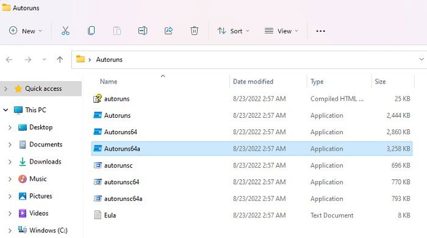Image resolution: width=427 pixels, height=238 pixels.
Task: Select the autorunsc64 console app icon
Action: pyautogui.click(x=98, y=182)
